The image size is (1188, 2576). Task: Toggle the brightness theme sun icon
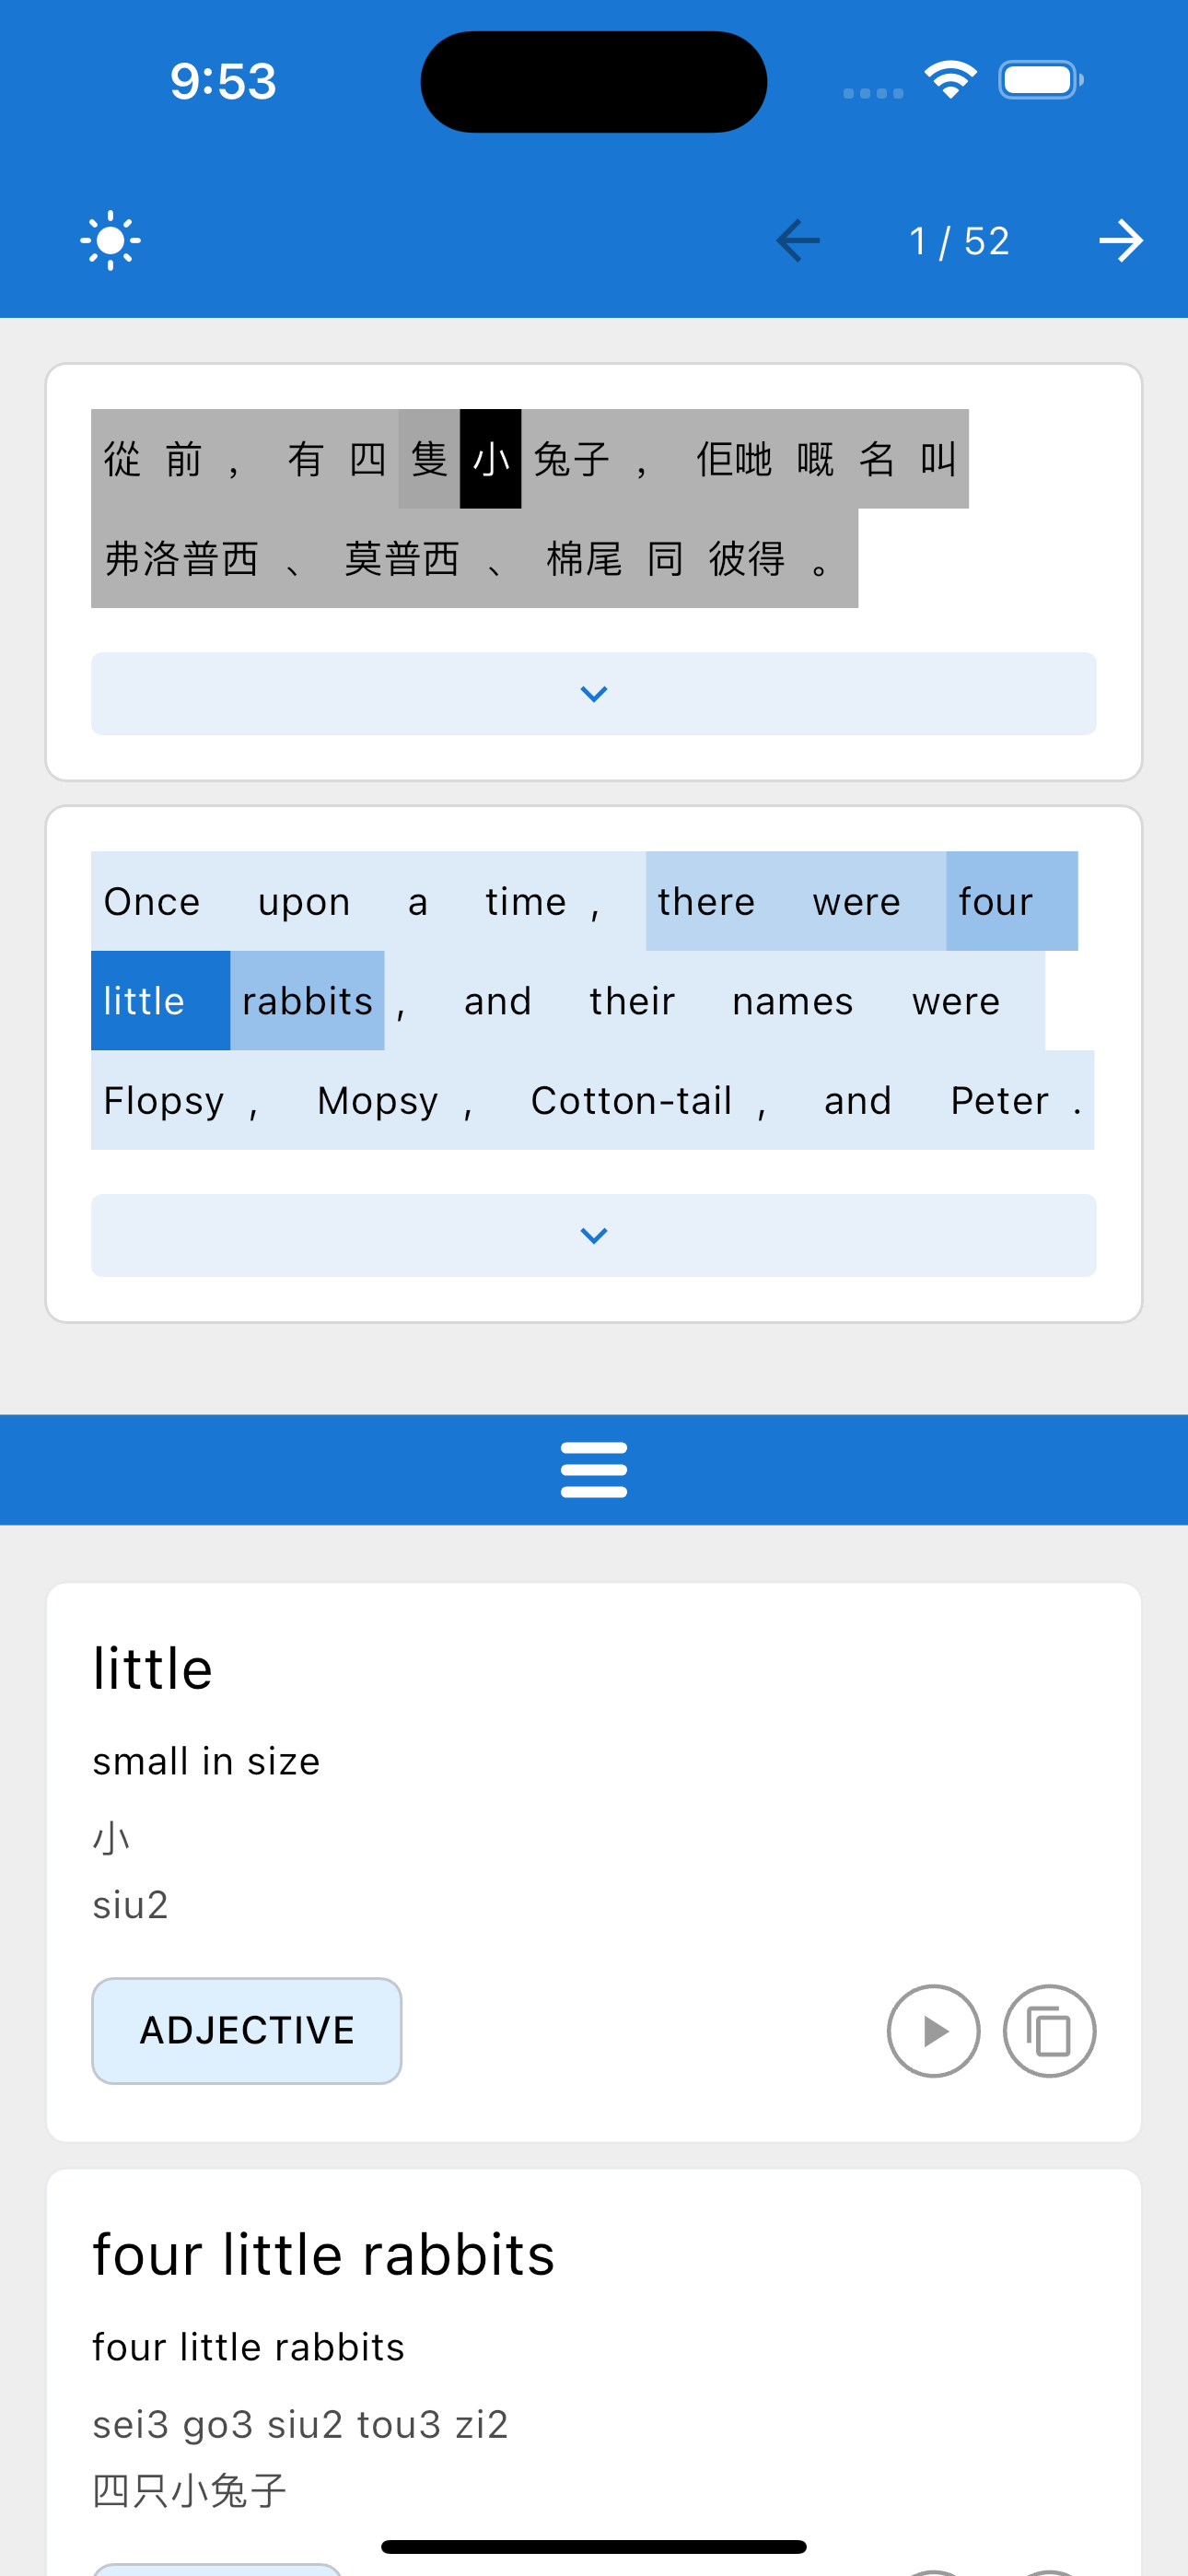(110, 241)
